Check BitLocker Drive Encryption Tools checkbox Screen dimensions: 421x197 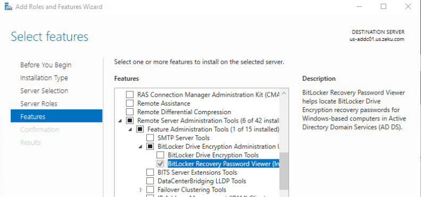160,155
